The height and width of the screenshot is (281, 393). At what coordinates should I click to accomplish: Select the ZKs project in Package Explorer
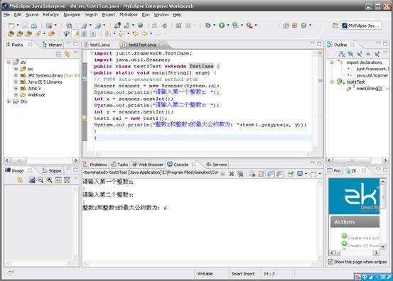coord(23,101)
